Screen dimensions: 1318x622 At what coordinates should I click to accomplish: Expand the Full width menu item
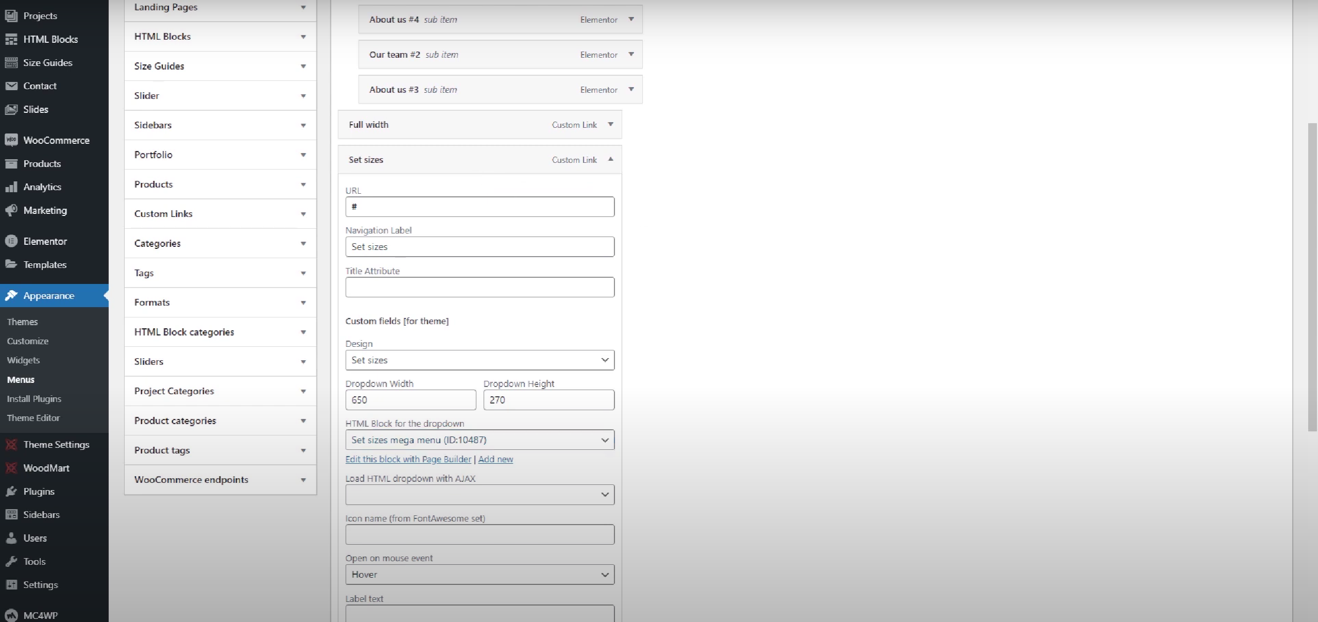click(610, 124)
